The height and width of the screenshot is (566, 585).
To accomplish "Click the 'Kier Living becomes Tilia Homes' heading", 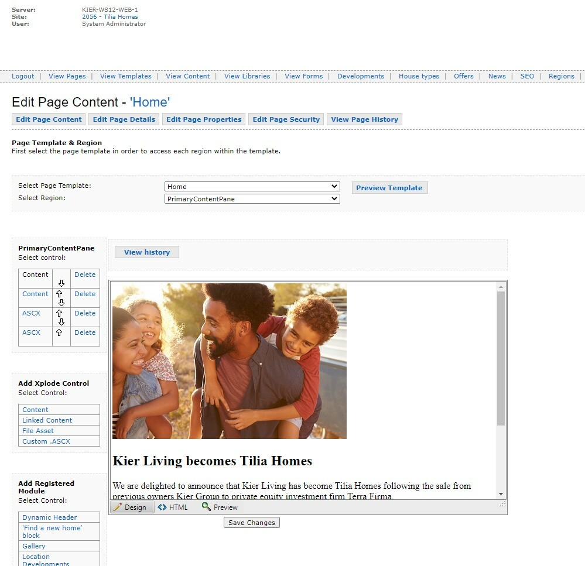I will click(x=213, y=461).
